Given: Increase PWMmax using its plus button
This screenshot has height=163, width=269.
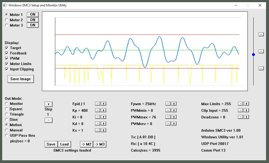Looking at the screenshot, I should point(174,117).
